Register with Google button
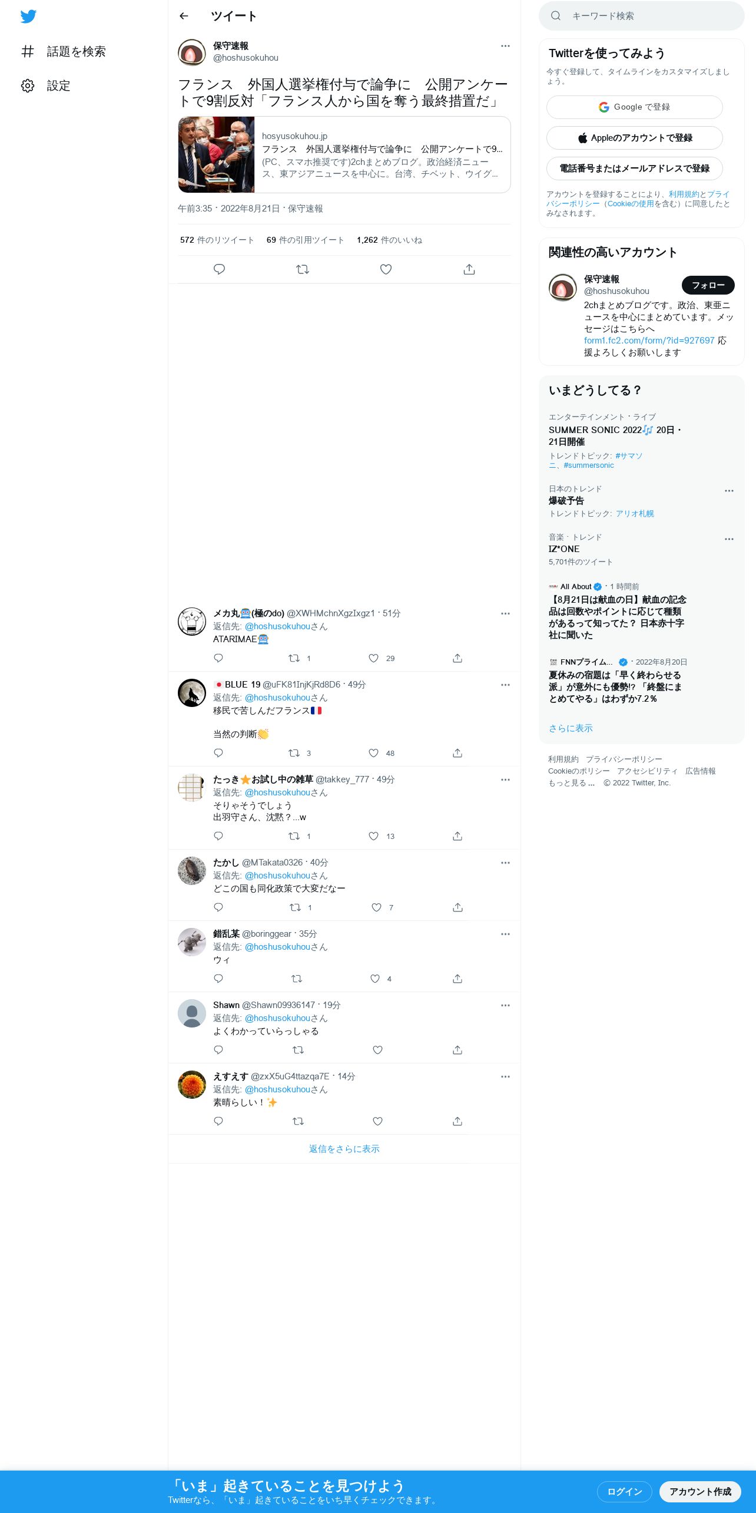756x1513 pixels. point(635,107)
